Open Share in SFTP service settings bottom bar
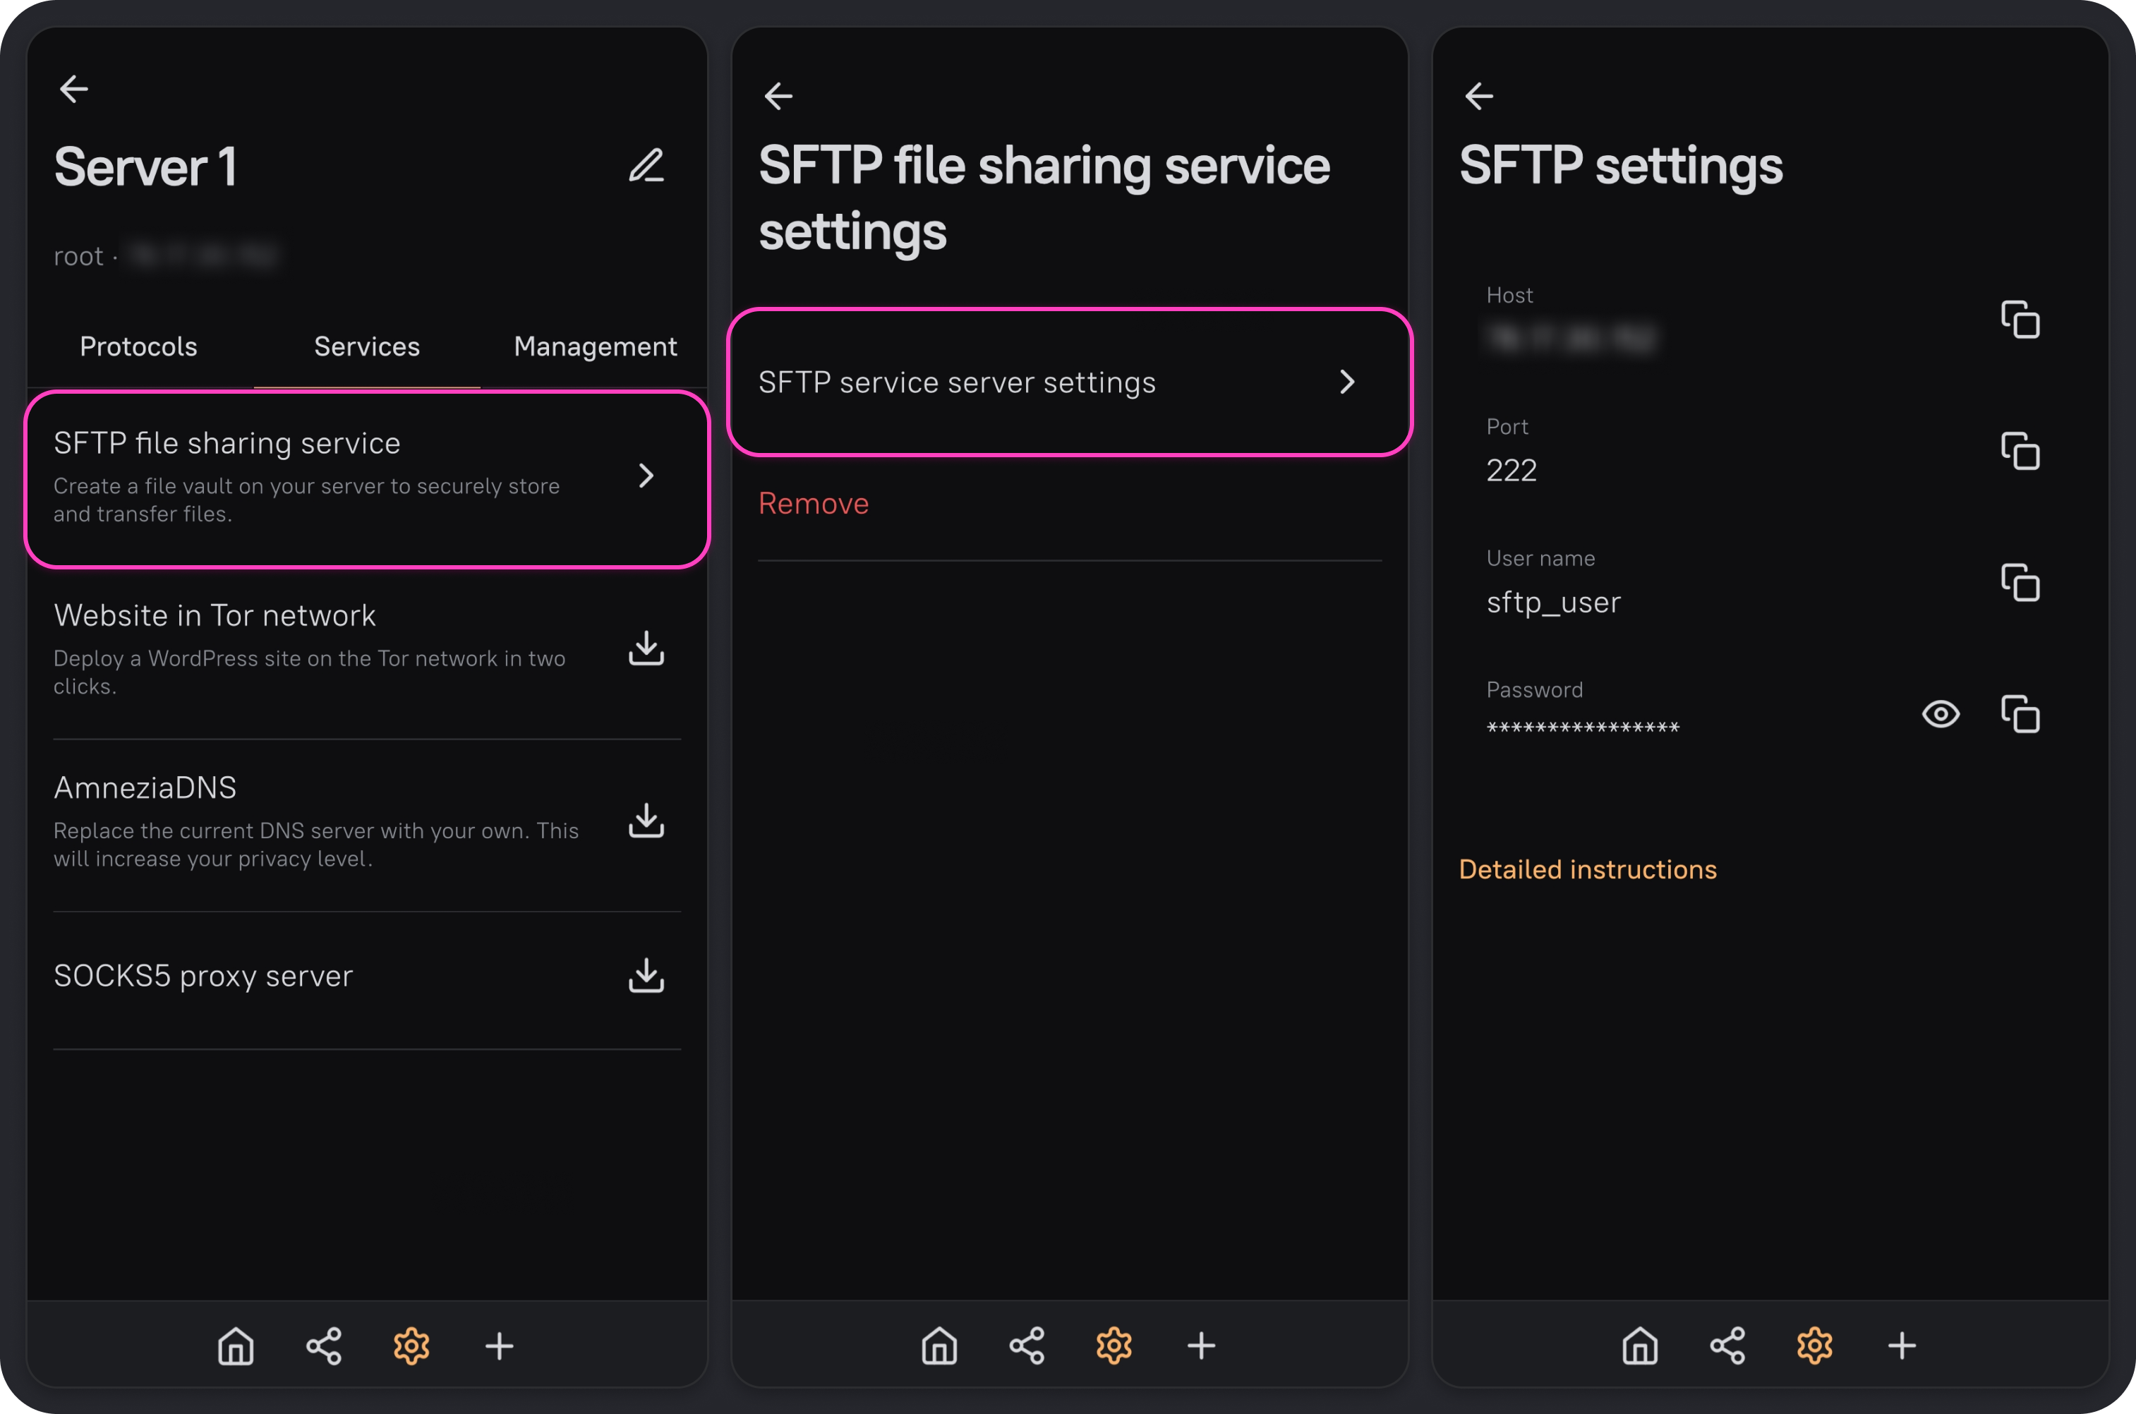The width and height of the screenshot is (2136, 1414). (x=1026, y=1346)
